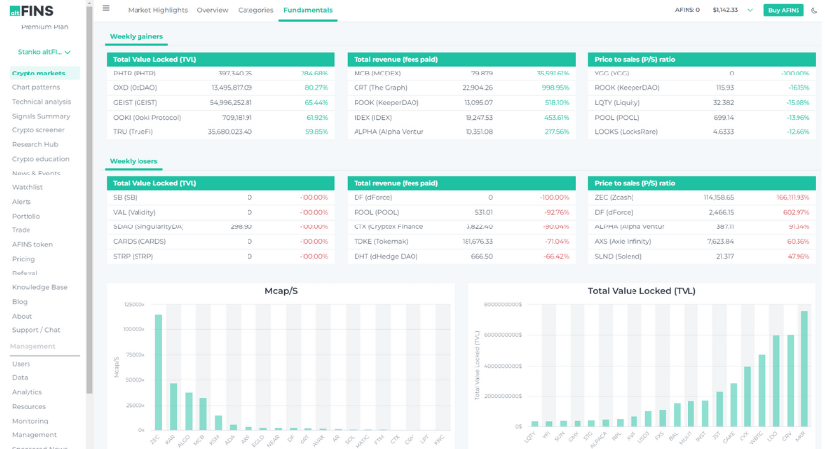Switch to the Overview tab
Screen dimensions: 825x449
click(212, 10)
